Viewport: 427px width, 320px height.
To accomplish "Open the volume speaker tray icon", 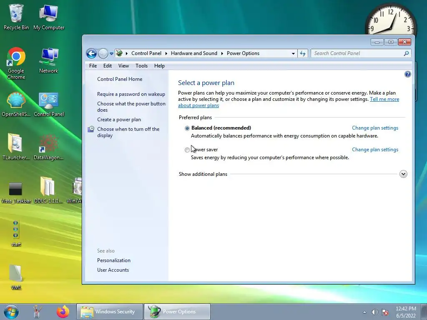I will click(x=375, y=312).
